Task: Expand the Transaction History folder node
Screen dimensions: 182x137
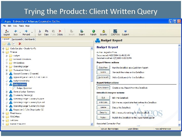Action: click(7, 70)
